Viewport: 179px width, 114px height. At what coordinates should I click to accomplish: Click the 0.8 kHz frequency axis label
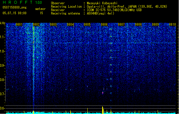point(3,80)
